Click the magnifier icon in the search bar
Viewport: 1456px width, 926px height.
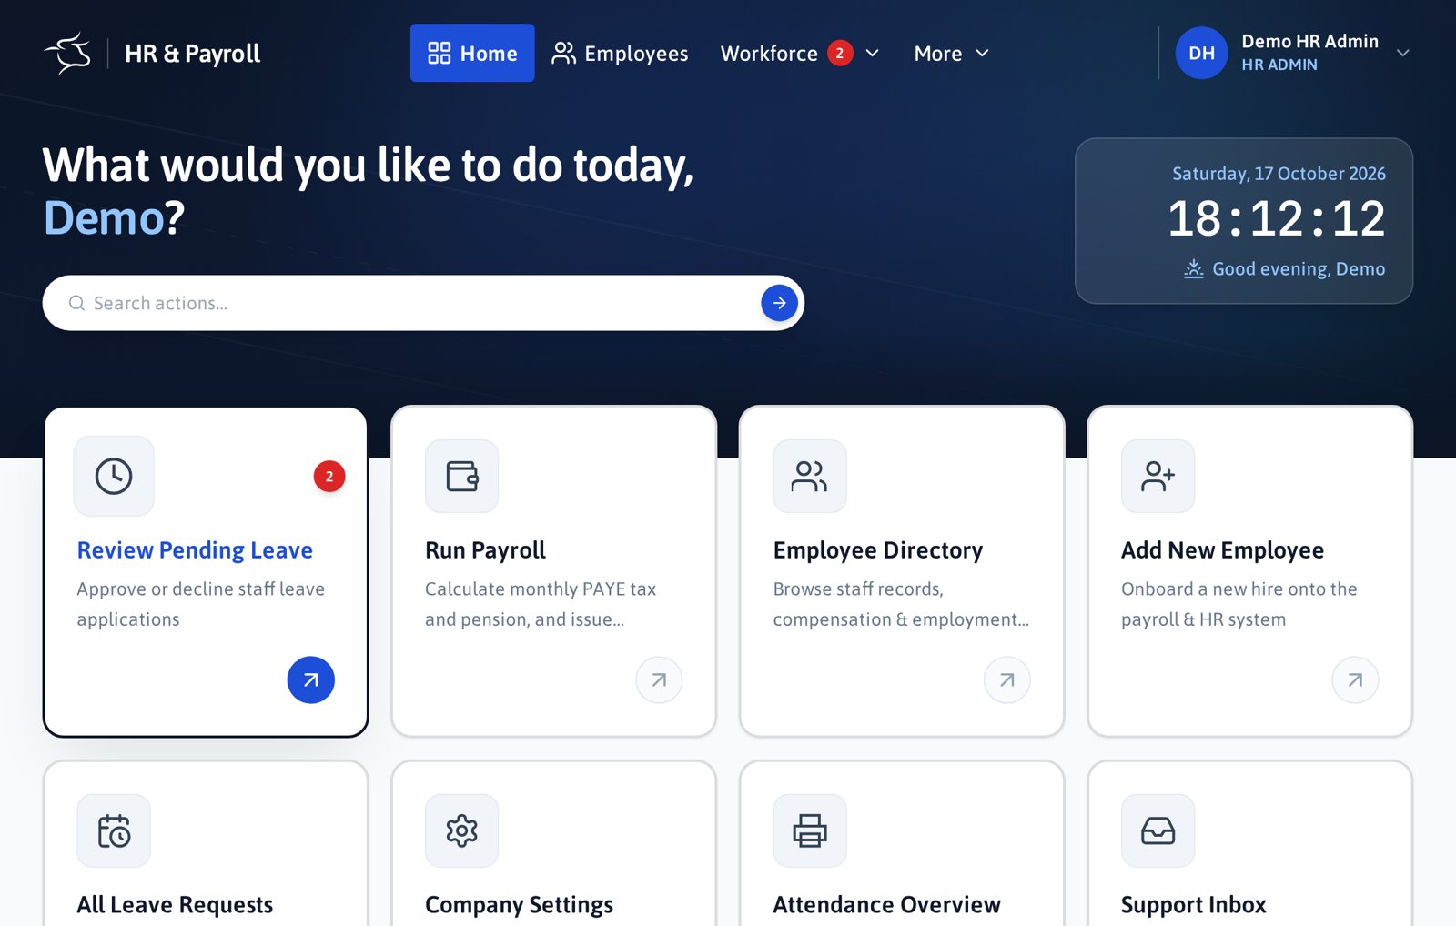click(77, 303)
